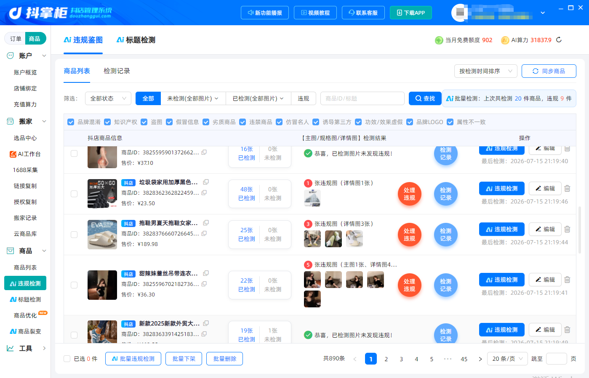Switch to the Ai 标题检测 tab

(x=136, y=40)
